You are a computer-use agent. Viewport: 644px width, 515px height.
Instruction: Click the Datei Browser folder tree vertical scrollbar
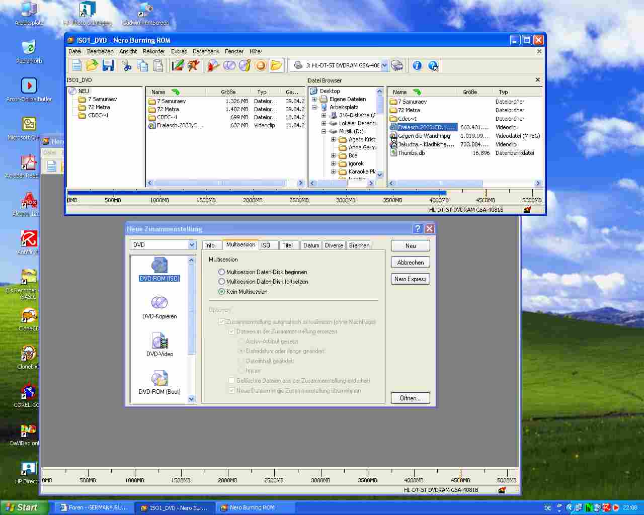[x=380, y=133]
